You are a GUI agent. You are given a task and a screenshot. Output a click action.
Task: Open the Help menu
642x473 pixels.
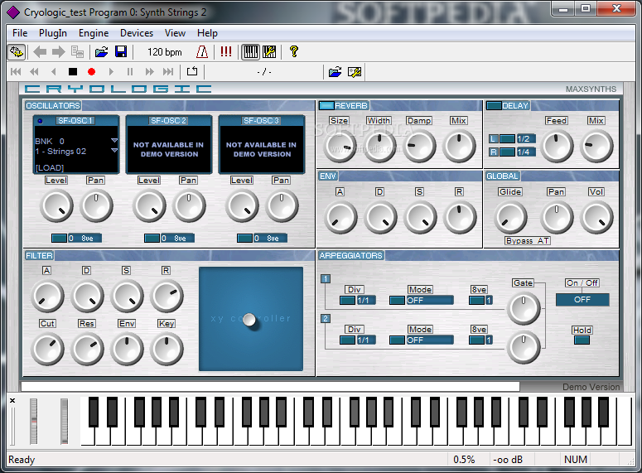point(207,33)
